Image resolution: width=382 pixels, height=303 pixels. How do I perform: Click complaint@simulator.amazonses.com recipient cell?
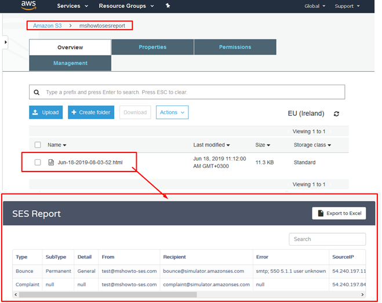(206, 284)
